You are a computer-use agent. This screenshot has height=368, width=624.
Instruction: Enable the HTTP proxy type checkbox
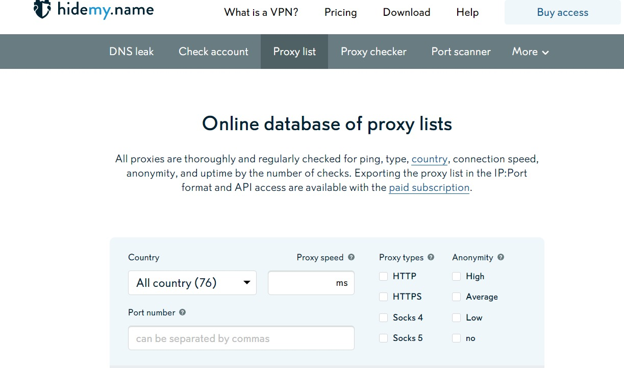[383, 277]
